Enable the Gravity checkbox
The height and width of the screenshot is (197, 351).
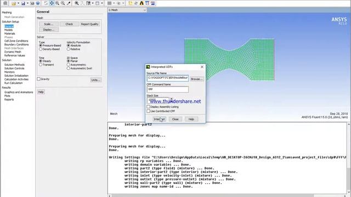[39, 79]
